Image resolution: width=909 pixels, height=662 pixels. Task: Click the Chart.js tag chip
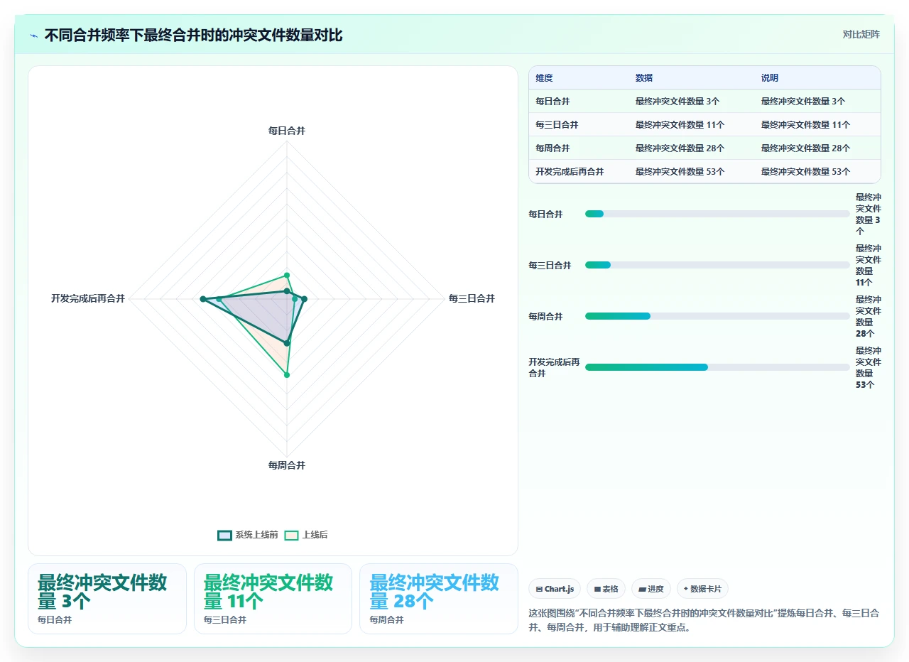[x=555, y=589]
